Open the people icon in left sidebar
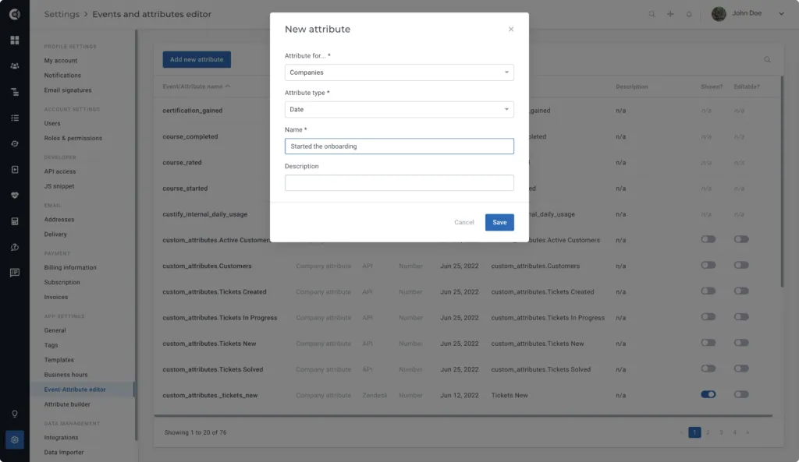The height and width of the screenshot is (462, 799). (x=15, y=66)
